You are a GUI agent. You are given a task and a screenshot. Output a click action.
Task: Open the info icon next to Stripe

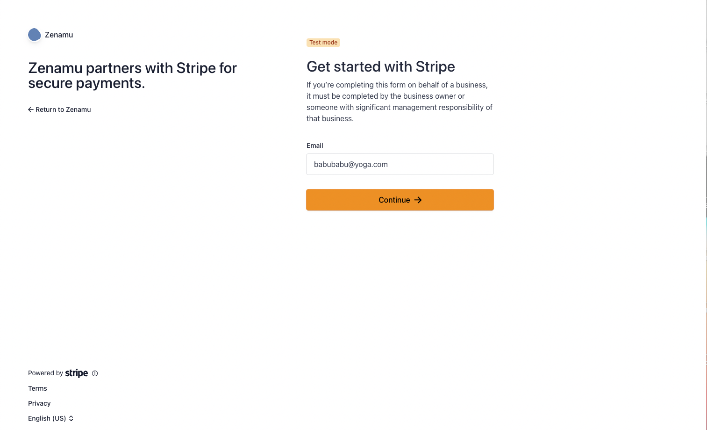(95, 373)
